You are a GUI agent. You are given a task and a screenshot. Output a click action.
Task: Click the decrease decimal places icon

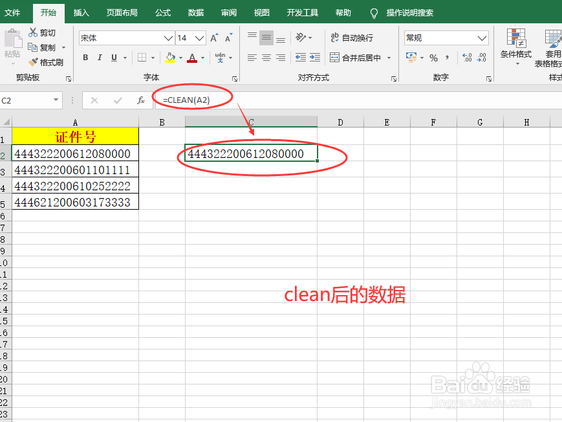coord(481,58)
